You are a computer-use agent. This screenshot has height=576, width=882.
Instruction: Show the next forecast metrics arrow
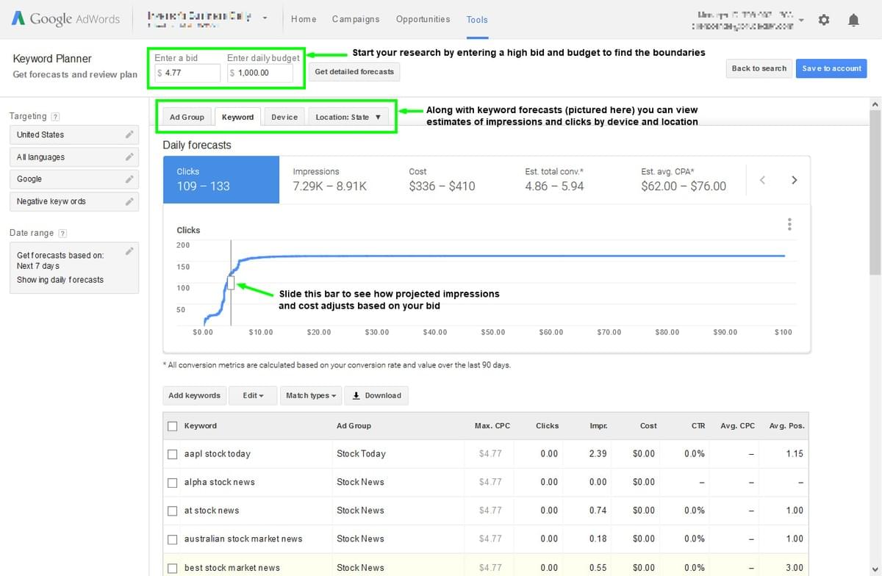794,180
